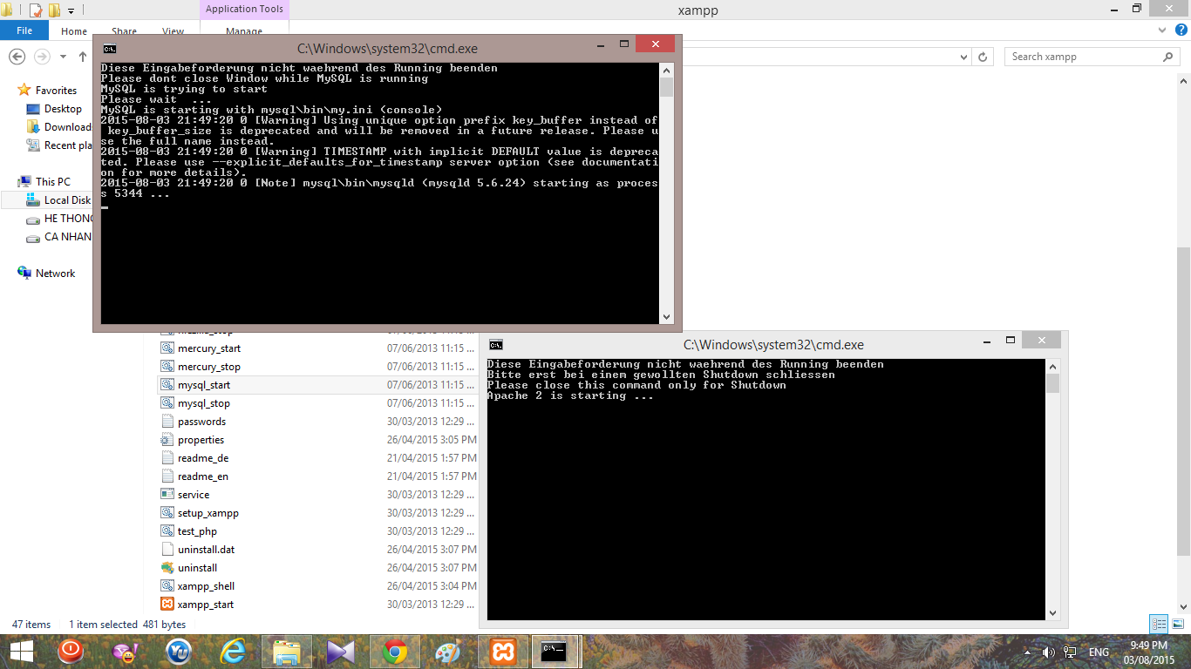Open Google Chrome from taskbar

(x=394, y=652)
